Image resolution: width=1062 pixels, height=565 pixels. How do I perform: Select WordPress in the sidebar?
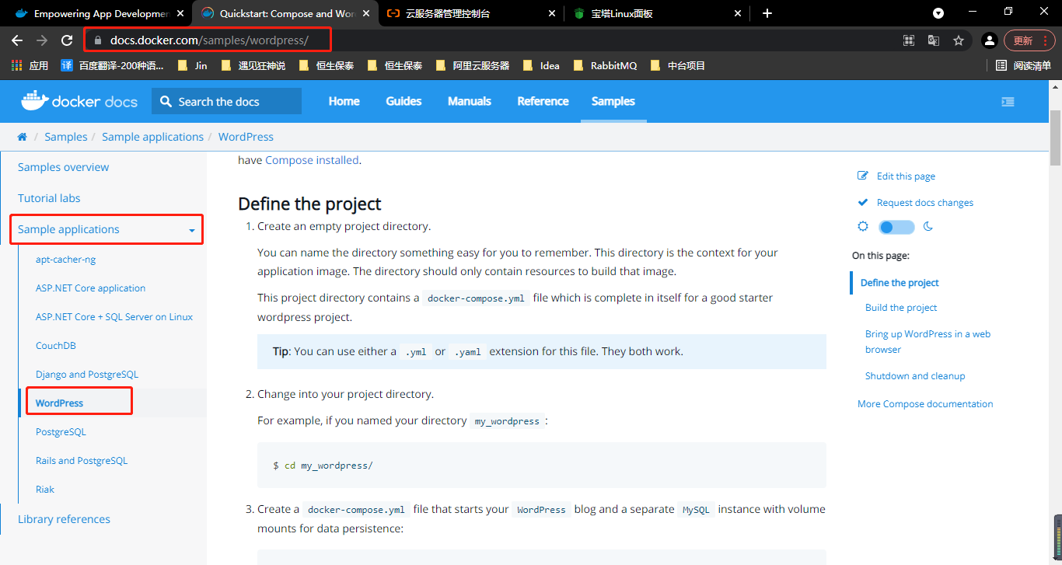[x=59, y=403]
